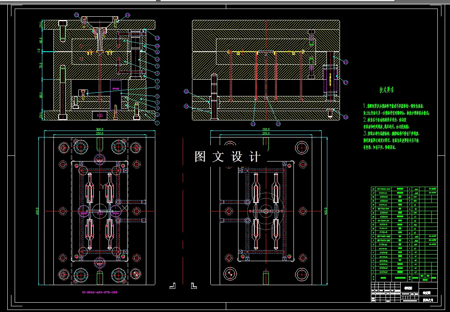Viewport: 450px width, 312px height.
Task: Click part balloon number 9
Action: 157,66
